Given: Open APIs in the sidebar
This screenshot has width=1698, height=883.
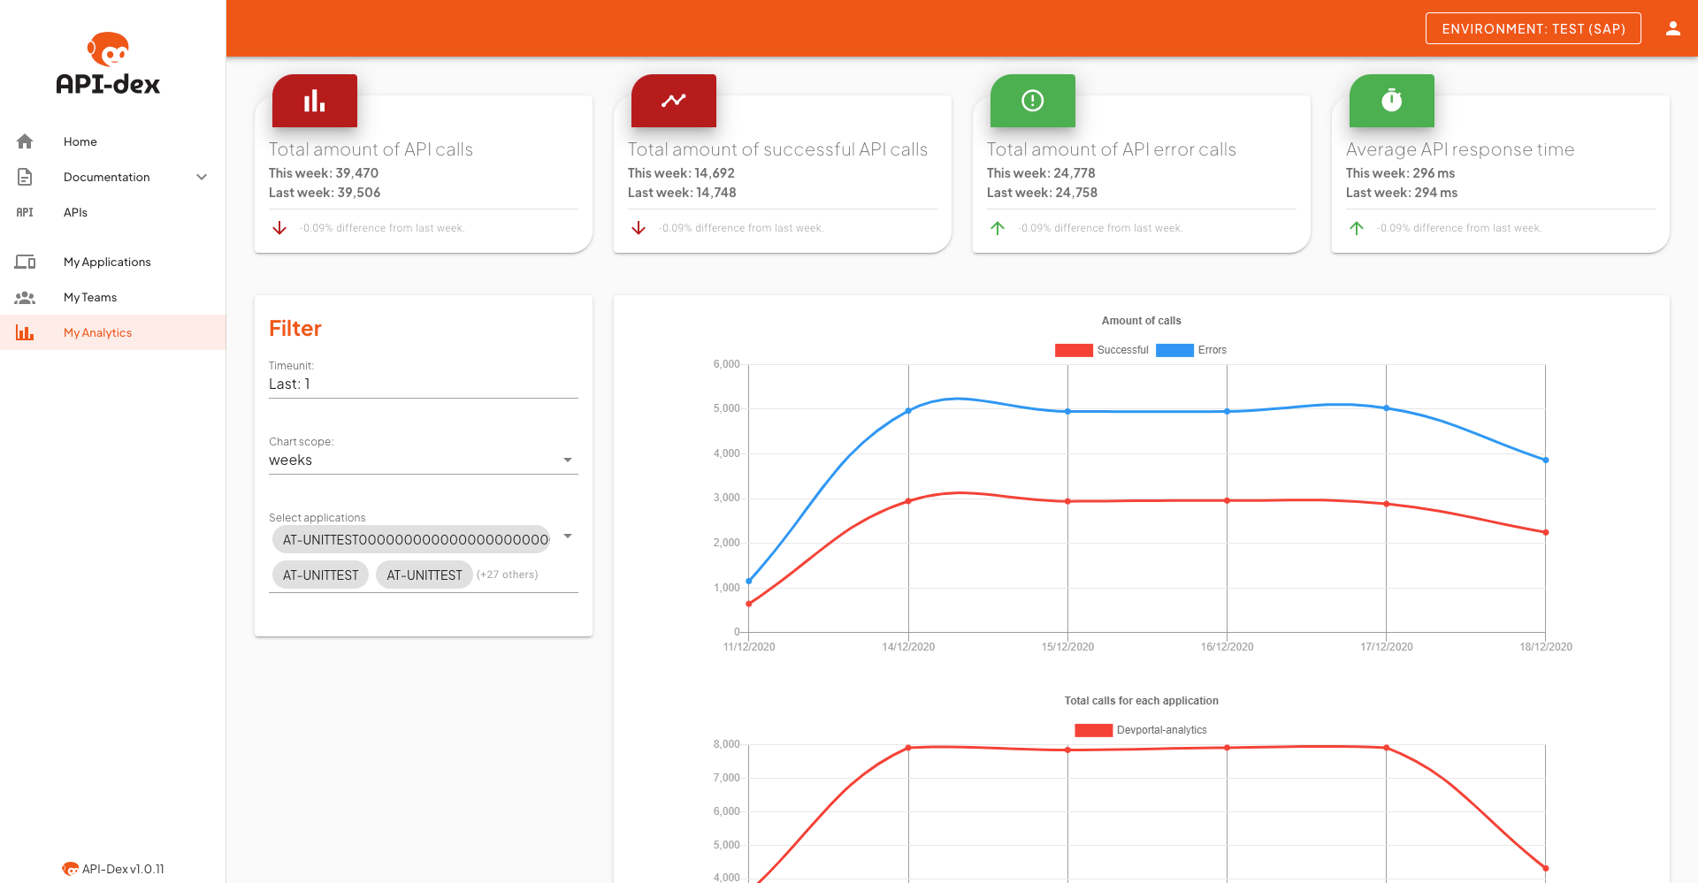Looking at the screenshot, I should tap(113, 212).
